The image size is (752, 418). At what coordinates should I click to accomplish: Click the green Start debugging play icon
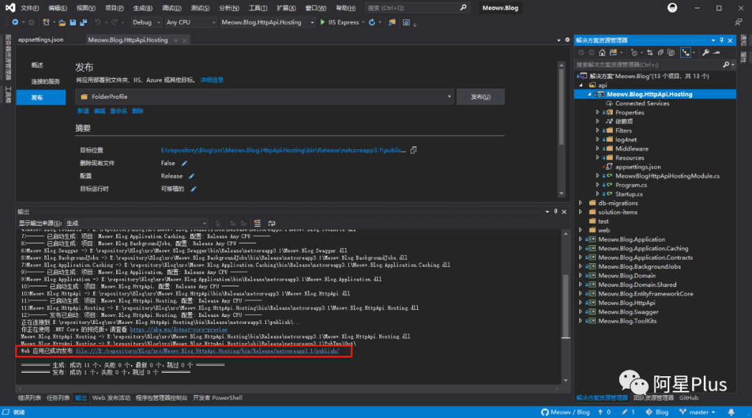(323, 22)
